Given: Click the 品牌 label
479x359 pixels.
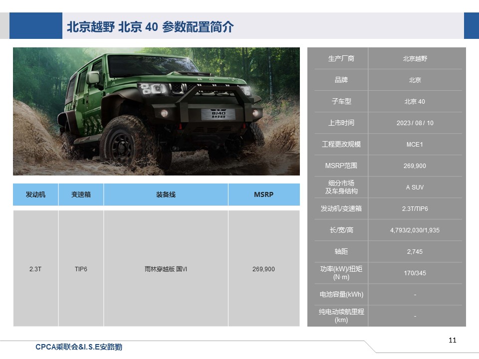Looking at the screenshot, I should point(341,80).
